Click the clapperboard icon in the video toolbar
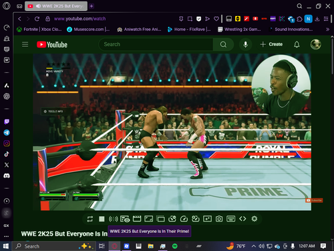The height and width of the screenshot is (251, 334). [137, 219]
